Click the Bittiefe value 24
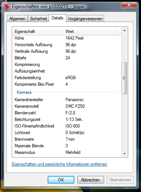This screenshot has height=192, width=141. [68, 58]
